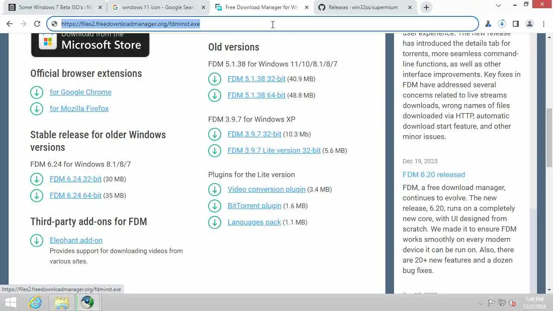Click the scrollbar up arrow
553x311 pixels.
click(x=550, y=37)
